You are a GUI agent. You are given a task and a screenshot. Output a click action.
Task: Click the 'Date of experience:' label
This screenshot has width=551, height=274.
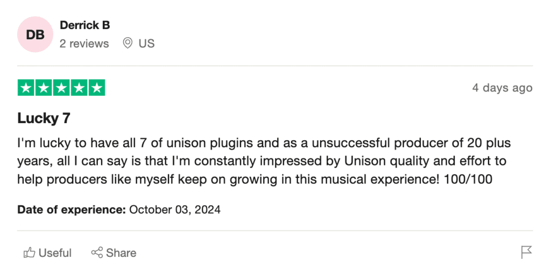pyautogui.click(x=72, y=210)
